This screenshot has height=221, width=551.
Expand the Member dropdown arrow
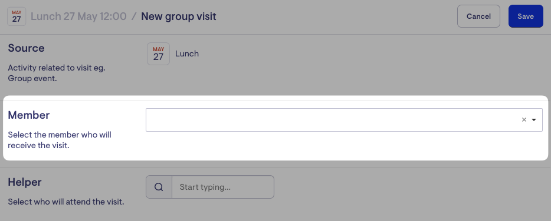(534, 120)
